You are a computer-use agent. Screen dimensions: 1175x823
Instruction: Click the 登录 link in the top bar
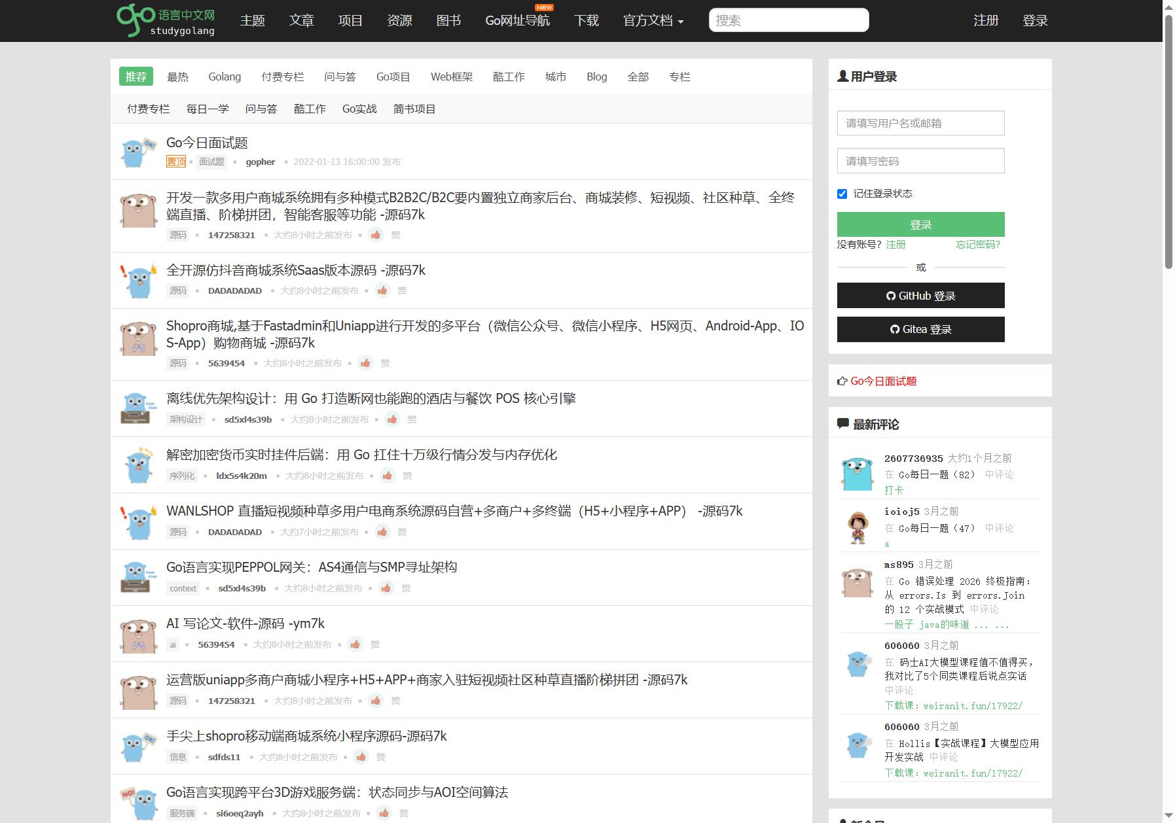[x=1035, y=21]
